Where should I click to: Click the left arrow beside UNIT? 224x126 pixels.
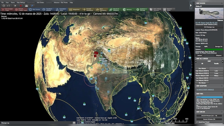(x=196, y=61)
